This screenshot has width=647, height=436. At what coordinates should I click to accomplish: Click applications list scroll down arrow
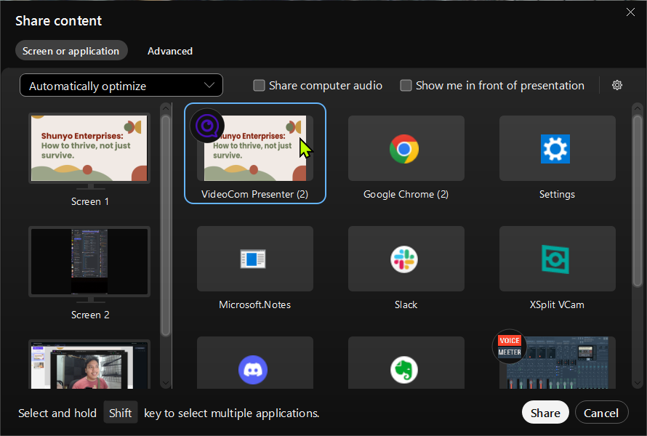[x=638, y=383]
